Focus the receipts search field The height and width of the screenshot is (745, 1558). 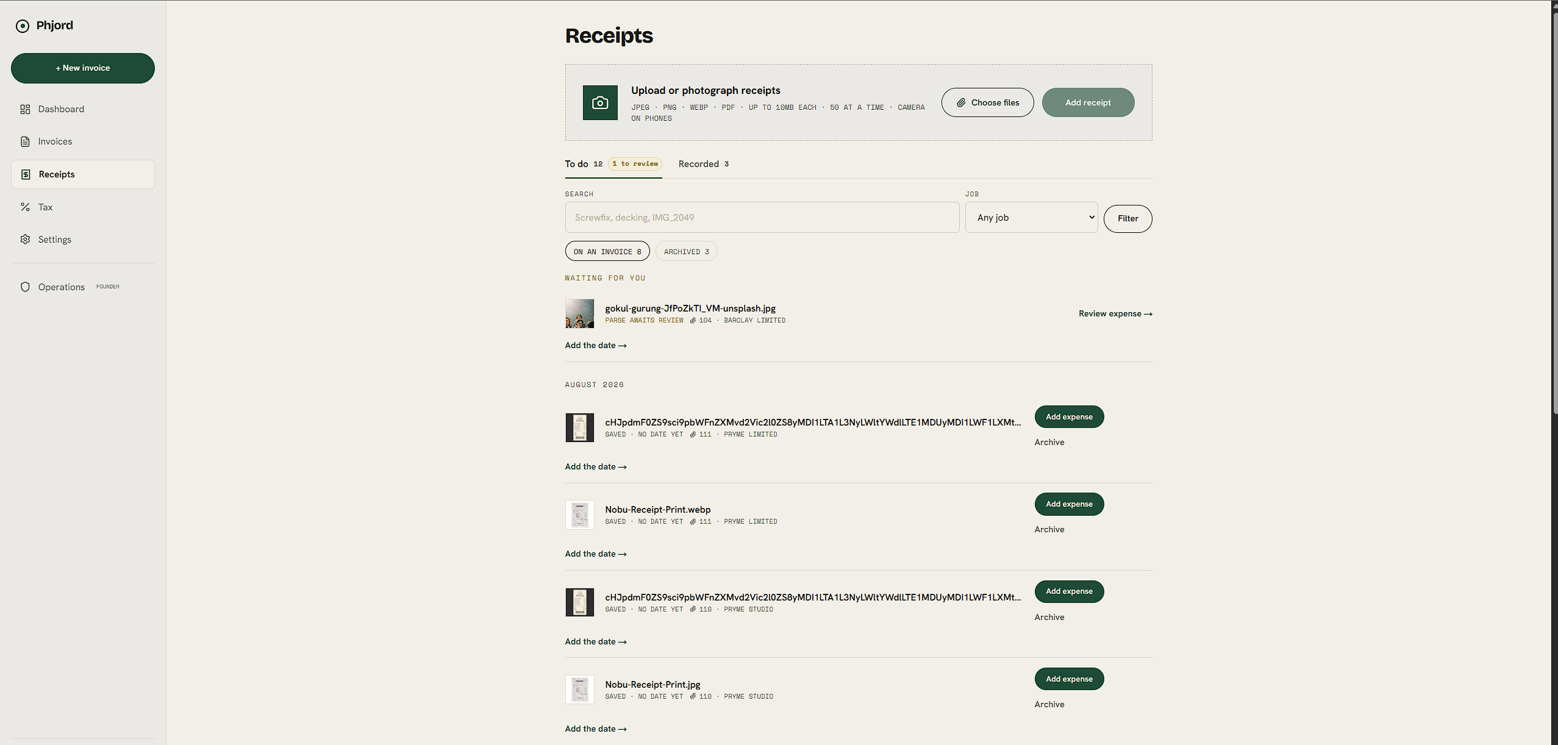762,218
